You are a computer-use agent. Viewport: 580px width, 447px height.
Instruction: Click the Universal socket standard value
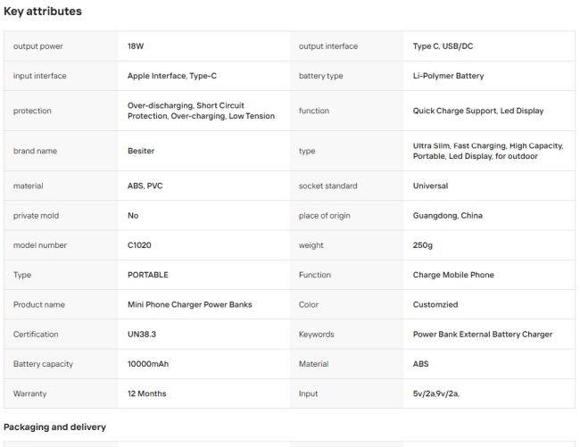(430, 186)
